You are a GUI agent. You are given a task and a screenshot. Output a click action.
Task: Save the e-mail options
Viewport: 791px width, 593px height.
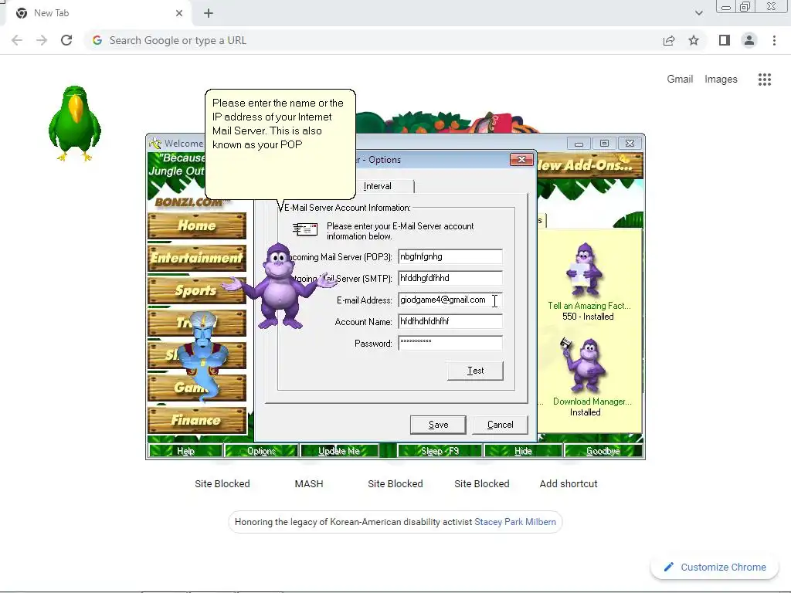tap(438, 425)
